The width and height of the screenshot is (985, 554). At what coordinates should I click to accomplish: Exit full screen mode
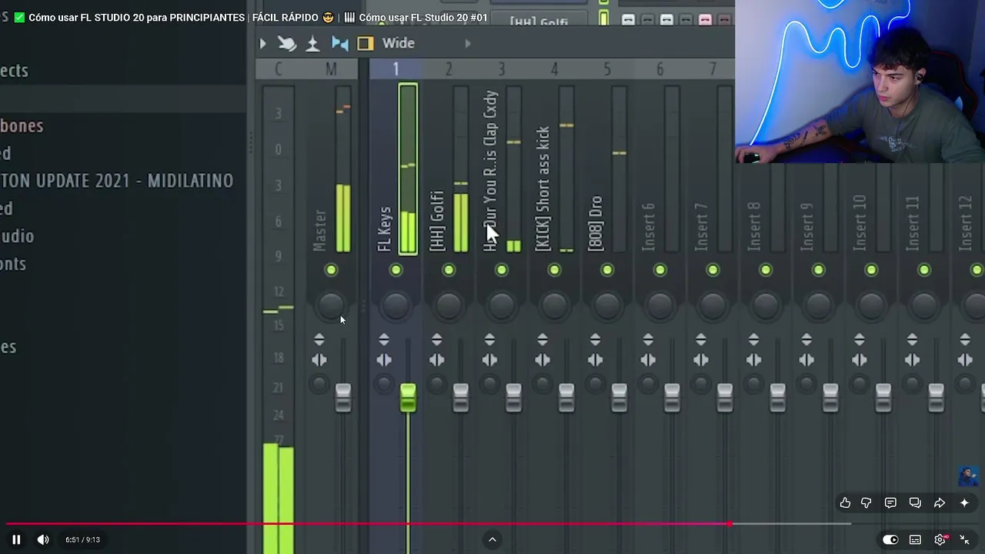[x=964, y=539]
